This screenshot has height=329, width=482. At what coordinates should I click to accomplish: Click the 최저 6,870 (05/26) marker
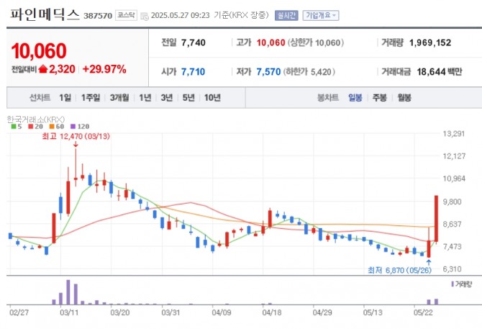[x=399, y=270]
